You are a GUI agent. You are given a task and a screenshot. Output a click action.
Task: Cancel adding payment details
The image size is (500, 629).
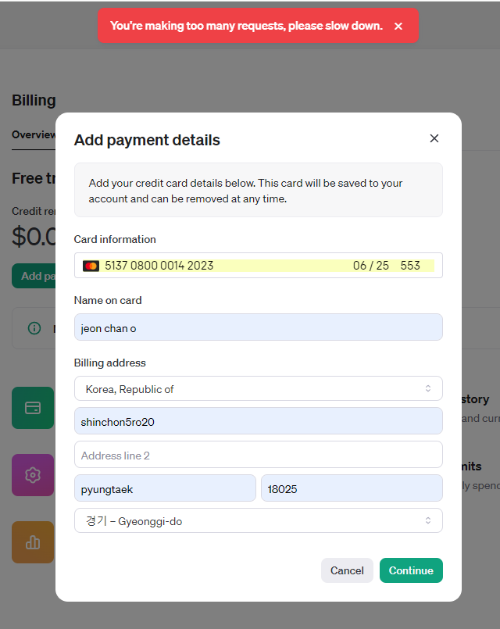click(347, 570)
